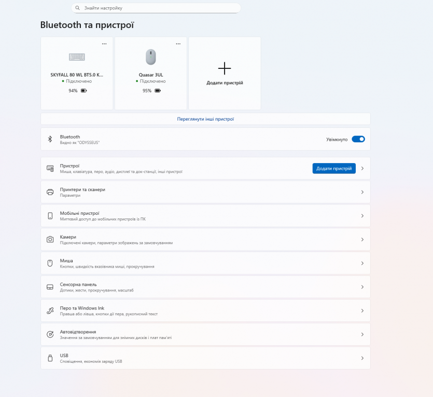
Task: Focus the Знайти настройку search field
Action: 161,8
